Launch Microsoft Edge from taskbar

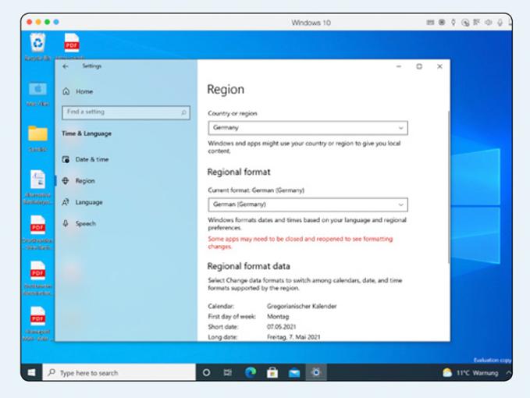(x=251, y=372)
